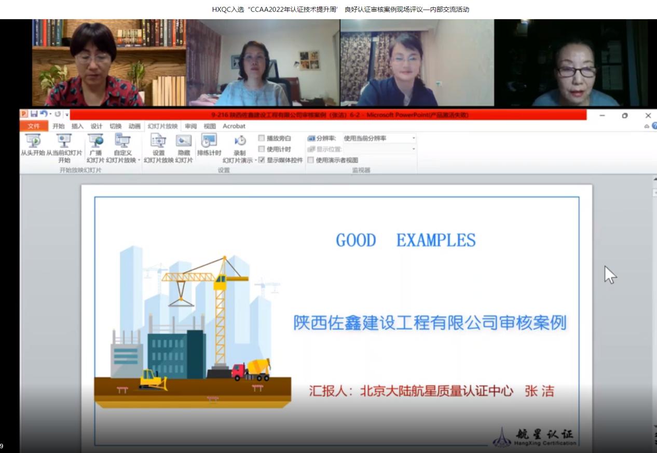657x453 pixels.
Task: Switch to the 审阅 ribbon tab
Action: (x=191, y=126)
